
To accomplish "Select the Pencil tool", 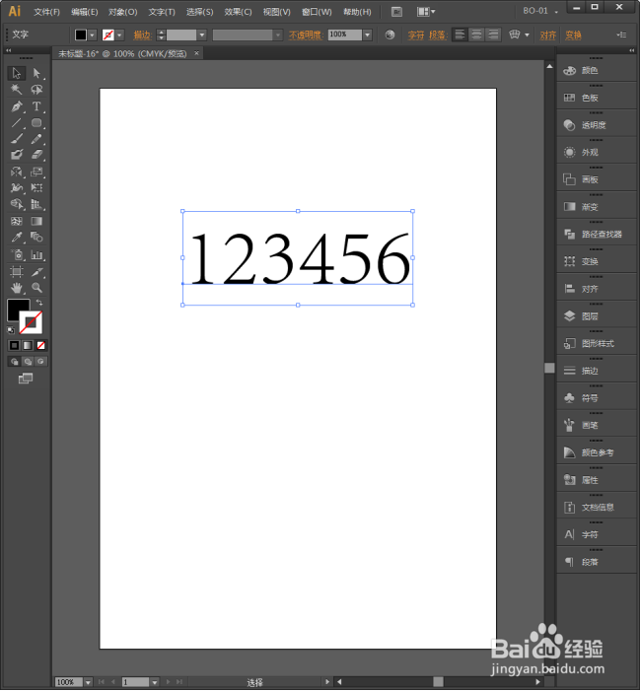I will (36, 139).
